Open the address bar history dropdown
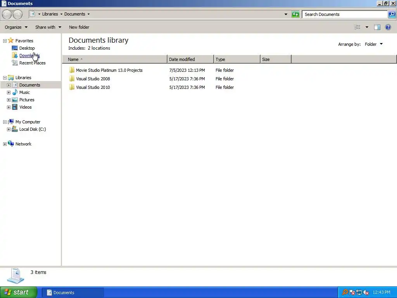 click(x=286, y=14)
